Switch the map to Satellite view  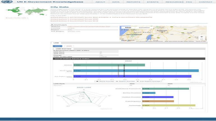(x=144, y=28)
